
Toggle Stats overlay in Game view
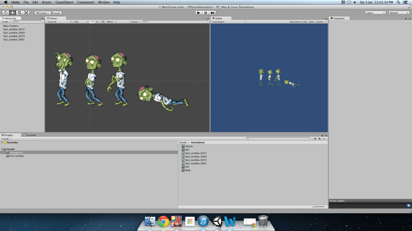(311, 22)
